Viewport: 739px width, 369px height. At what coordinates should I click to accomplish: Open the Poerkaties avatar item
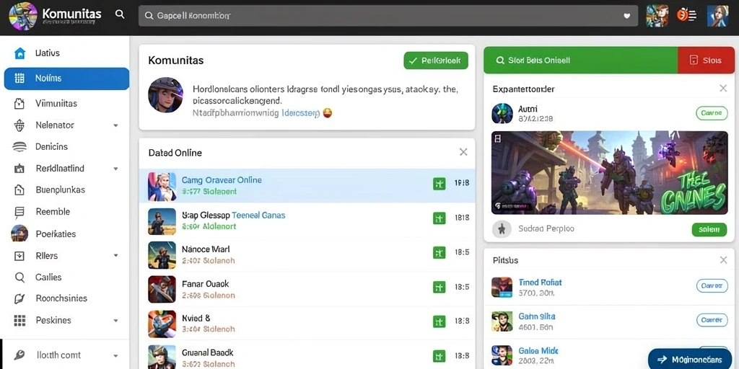point(19,234)
